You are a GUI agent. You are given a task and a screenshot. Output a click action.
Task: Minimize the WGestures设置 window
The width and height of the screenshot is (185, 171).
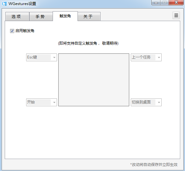tap(156, 3)
